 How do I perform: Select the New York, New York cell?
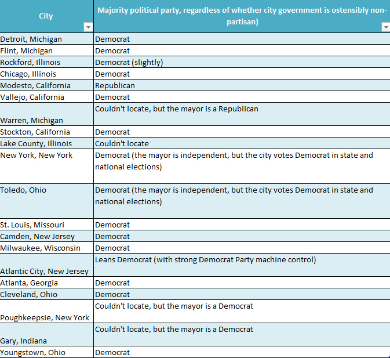(x=46, y=167)
